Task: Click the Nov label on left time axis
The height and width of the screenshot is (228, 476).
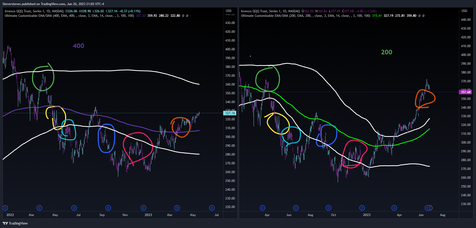Action: point(125,215)
